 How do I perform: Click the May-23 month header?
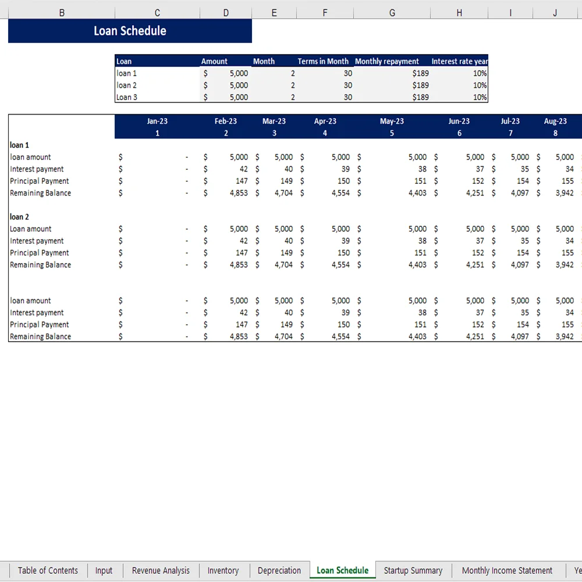click(x=392, y=121)
